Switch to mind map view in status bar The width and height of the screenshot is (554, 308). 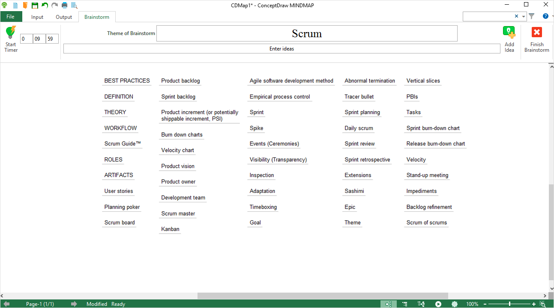click(x=388, y=304)
